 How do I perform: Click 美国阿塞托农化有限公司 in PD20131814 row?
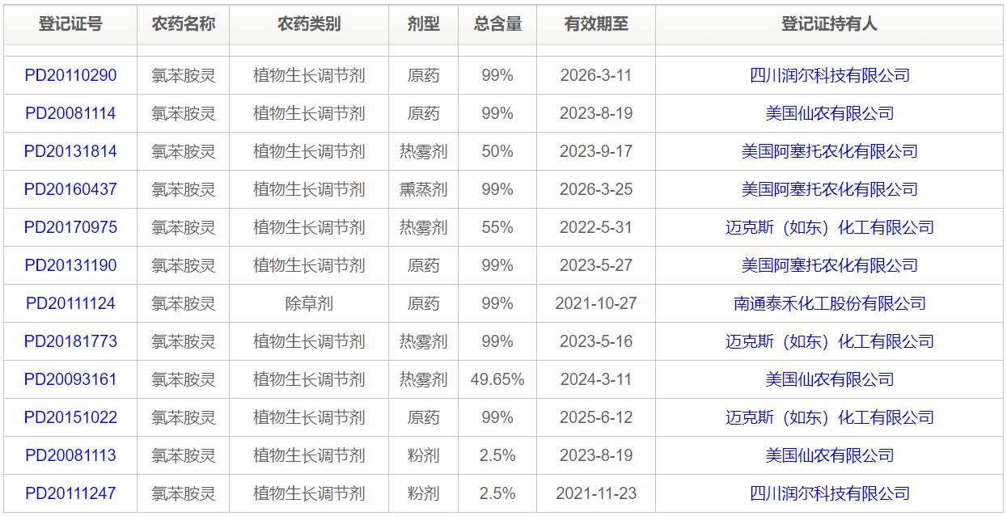[830, 151]
